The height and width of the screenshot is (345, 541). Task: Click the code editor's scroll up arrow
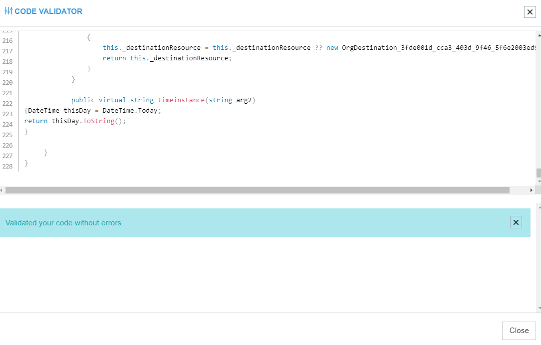pyautogui.click(x=538, y=36)
